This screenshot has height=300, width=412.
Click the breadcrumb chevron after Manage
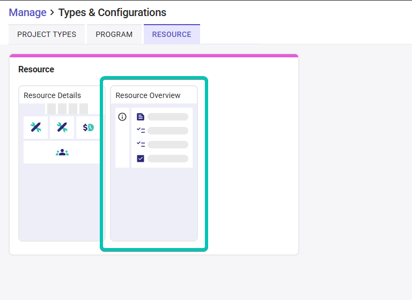coord(52,13)
